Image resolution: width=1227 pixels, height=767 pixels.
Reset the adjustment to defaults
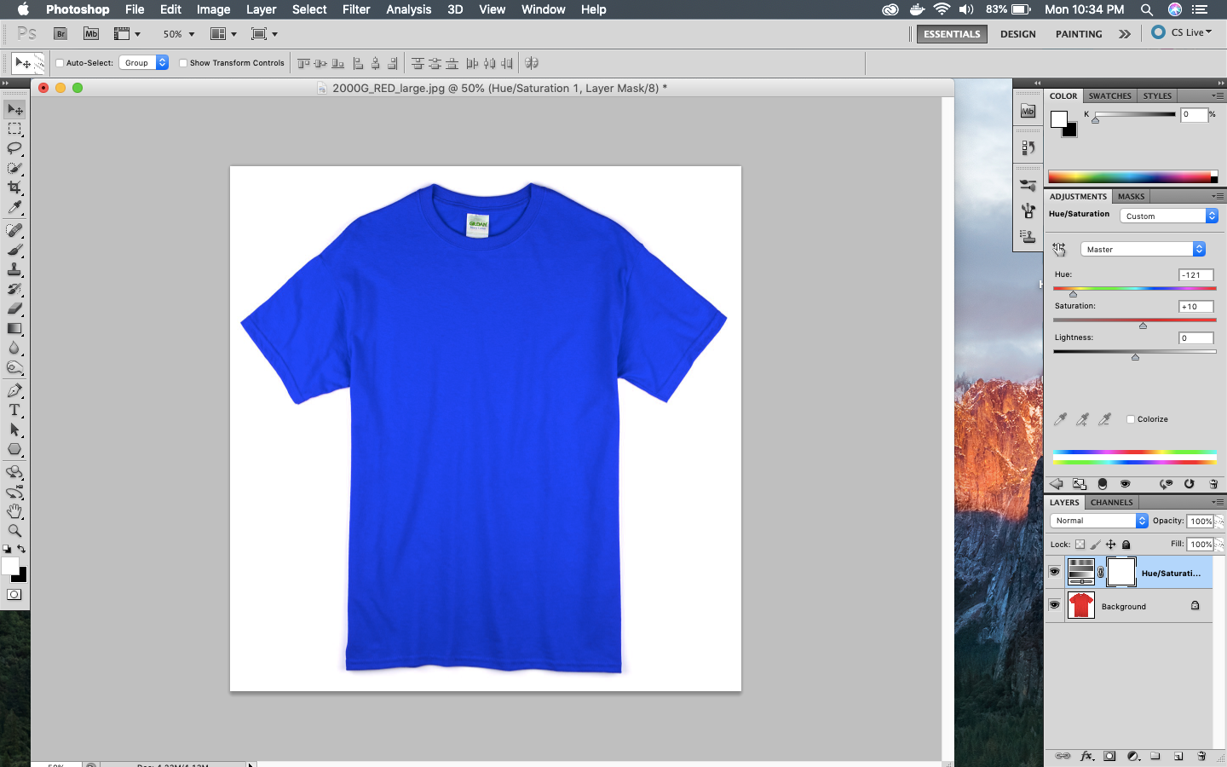point(1190,484)
